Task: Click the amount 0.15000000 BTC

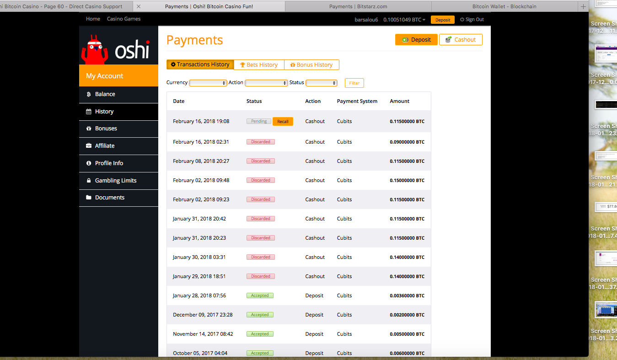Action: click(x=407, y=180)
